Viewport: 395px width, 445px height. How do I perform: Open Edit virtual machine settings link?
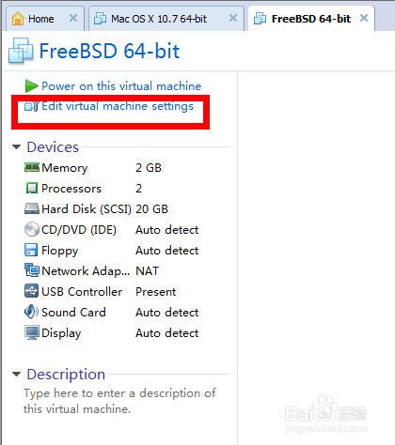118,106
